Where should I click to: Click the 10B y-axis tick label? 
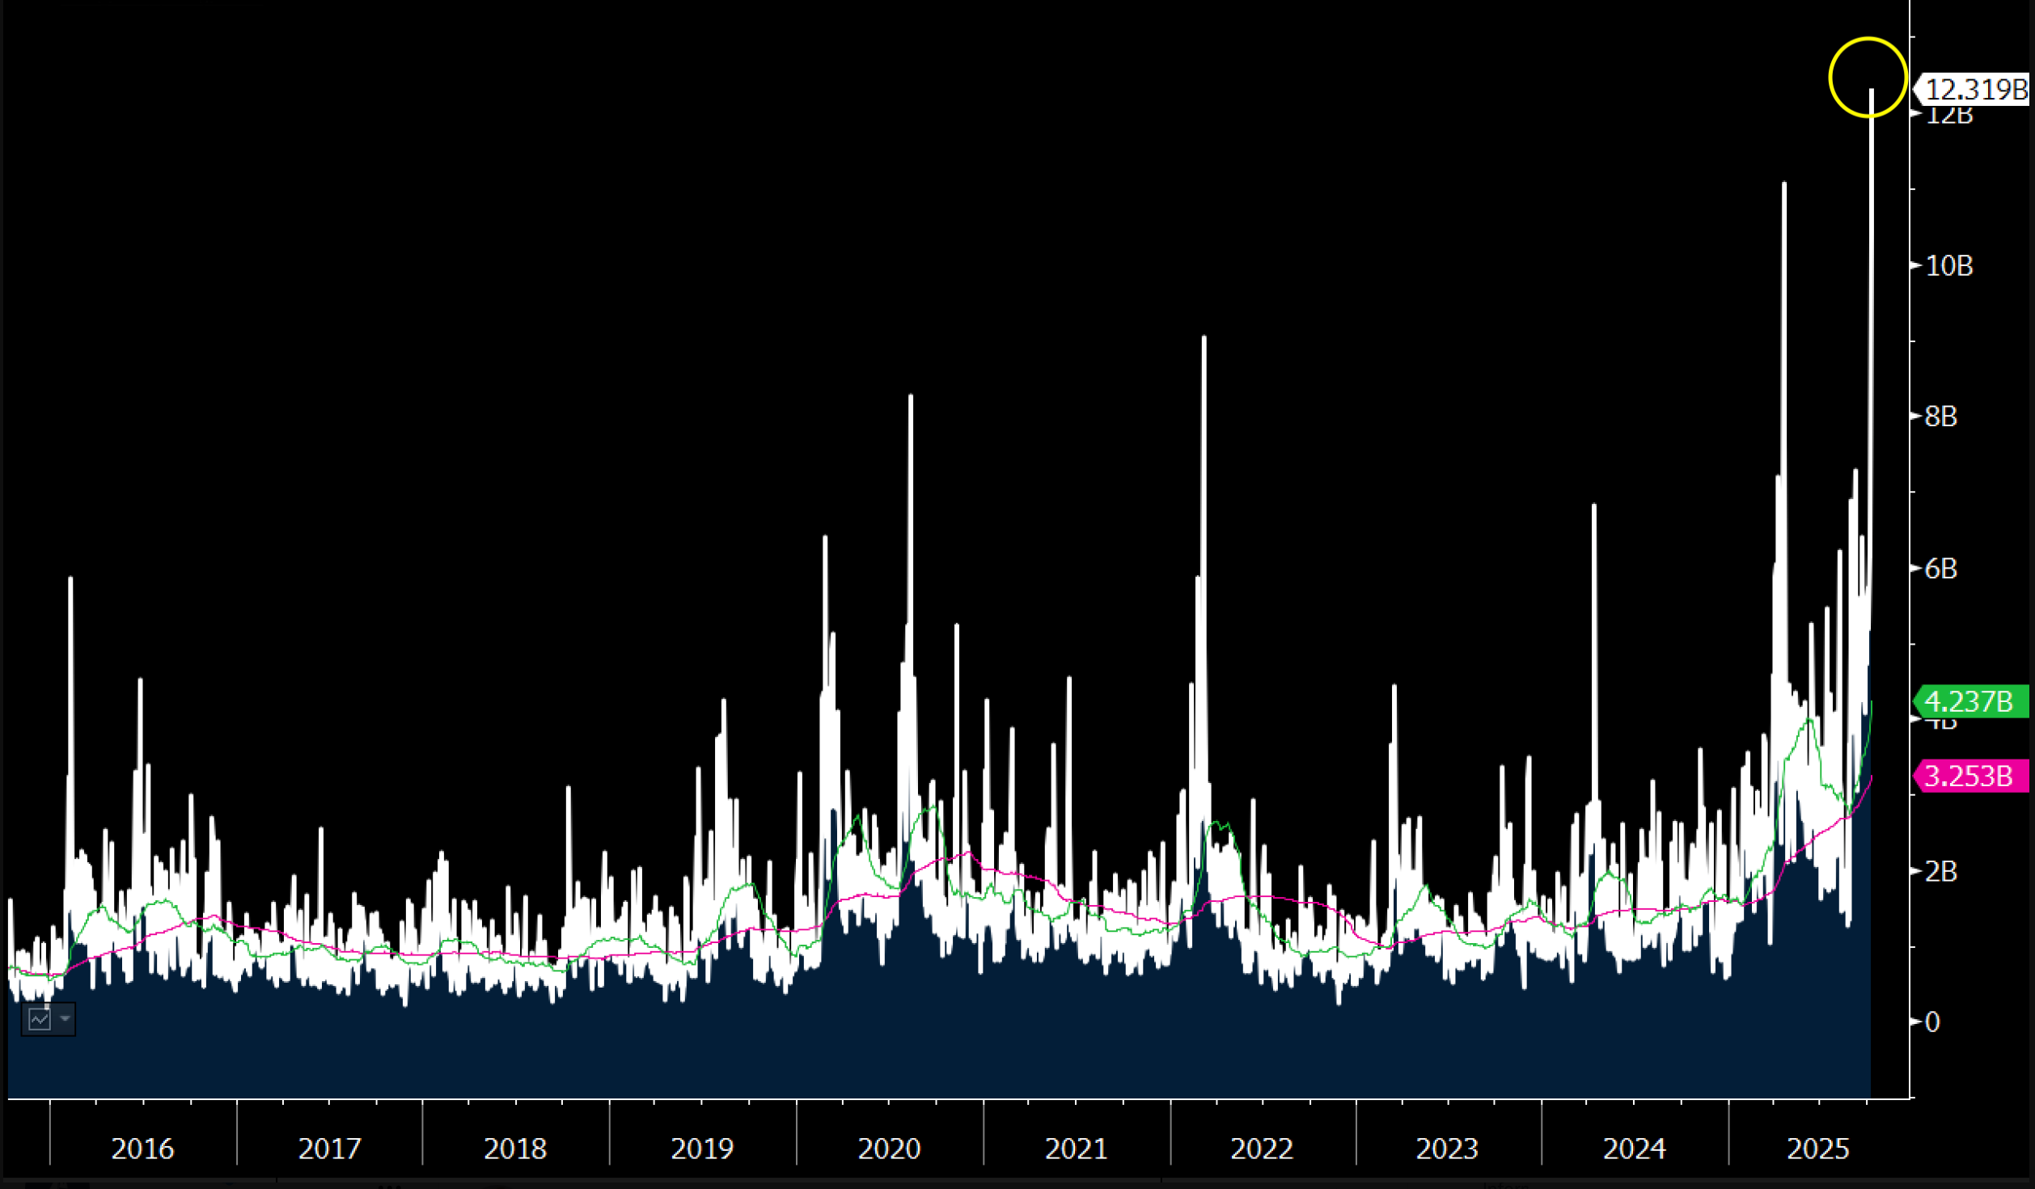pyautogui.click(x=1949, y=265)
